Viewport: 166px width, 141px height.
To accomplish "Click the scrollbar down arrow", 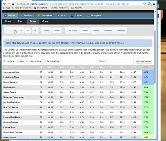I will (155, 137).
